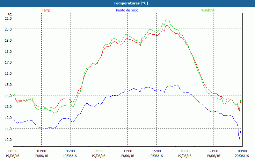Image resolution: width=255 pixels, height=159 pixels.
Task: Click the 18:00 time axis label
Action: pos(185,151)
